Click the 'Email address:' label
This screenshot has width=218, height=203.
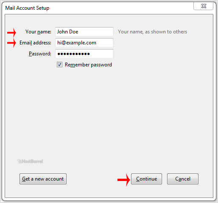coord(35,43)
